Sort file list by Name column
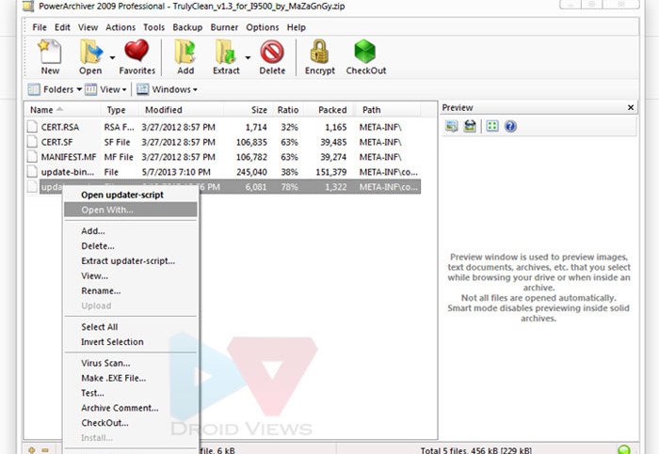This screenshot has height=454, width=659. pyautogui.click(x=62, y=110)
